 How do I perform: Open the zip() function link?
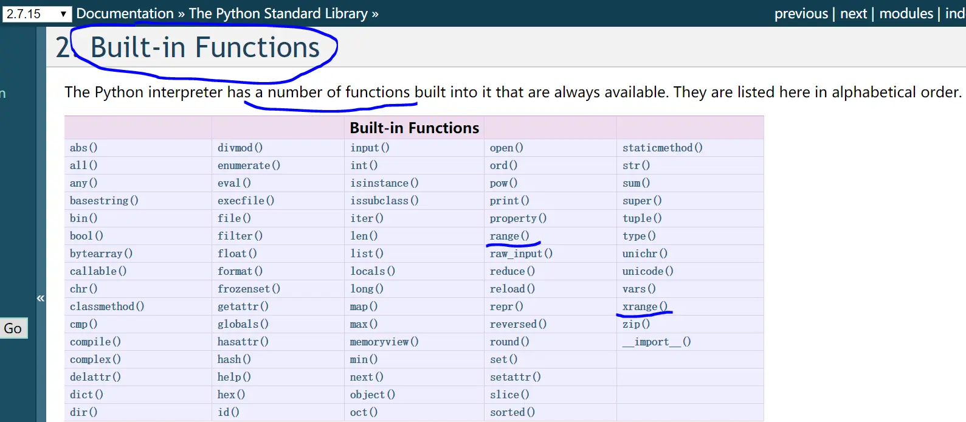coord(636,324)
